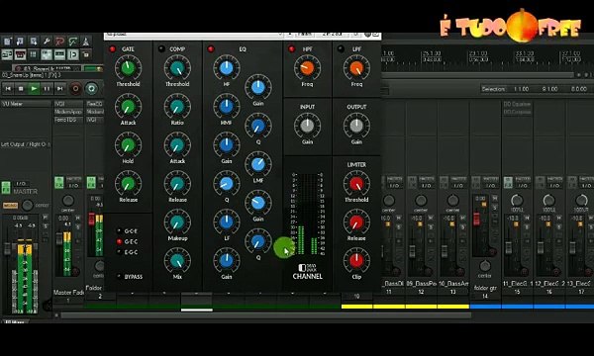Screen dimensions: 594x356
Task: Open the plugin preset dropdown
Action: click(194, 35)
